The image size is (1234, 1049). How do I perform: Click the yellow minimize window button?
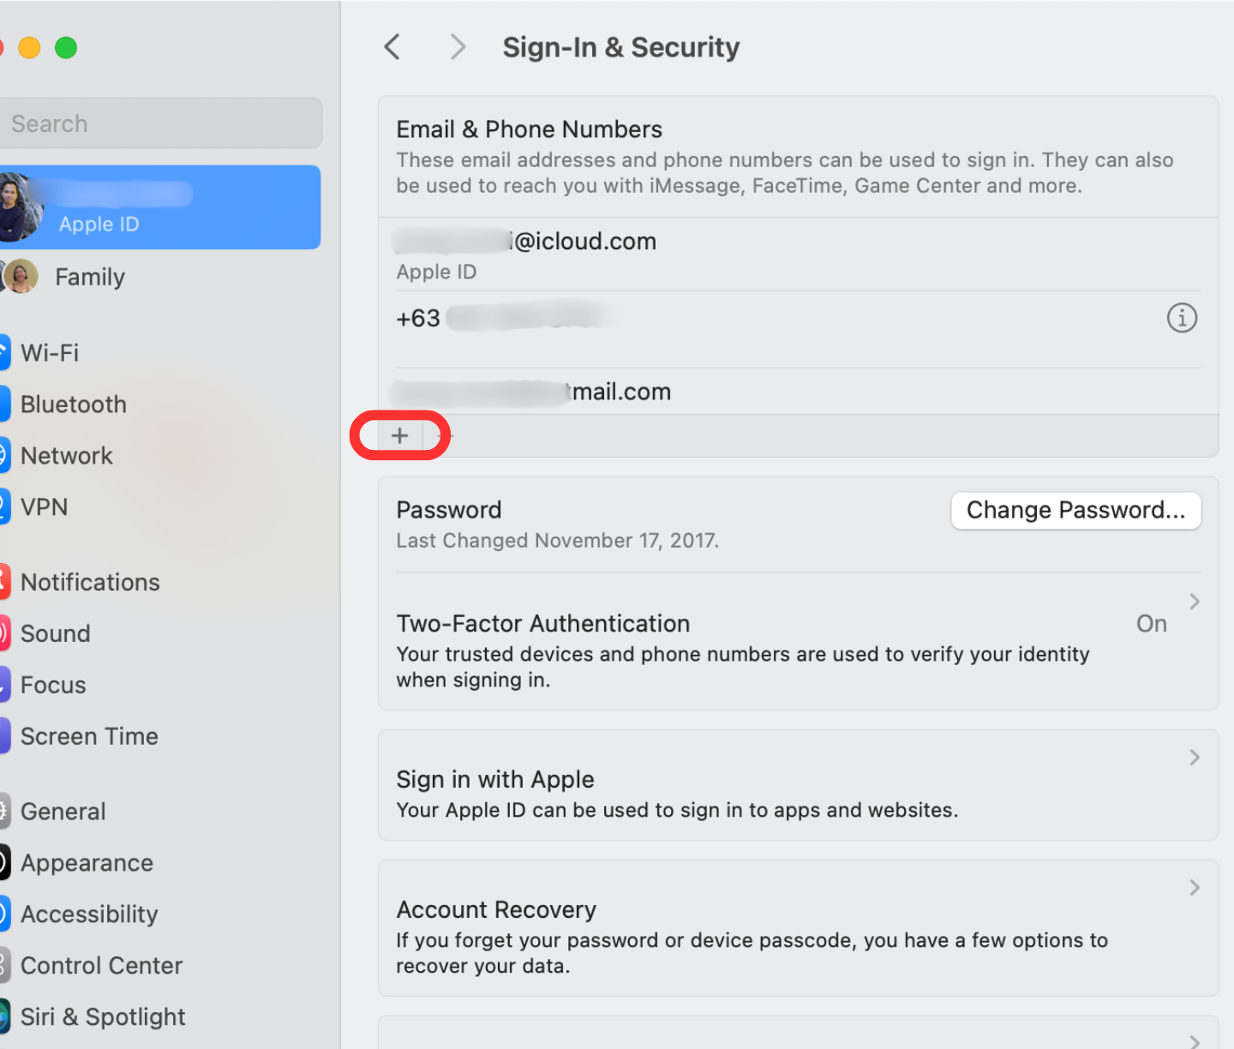coord(29,48)
